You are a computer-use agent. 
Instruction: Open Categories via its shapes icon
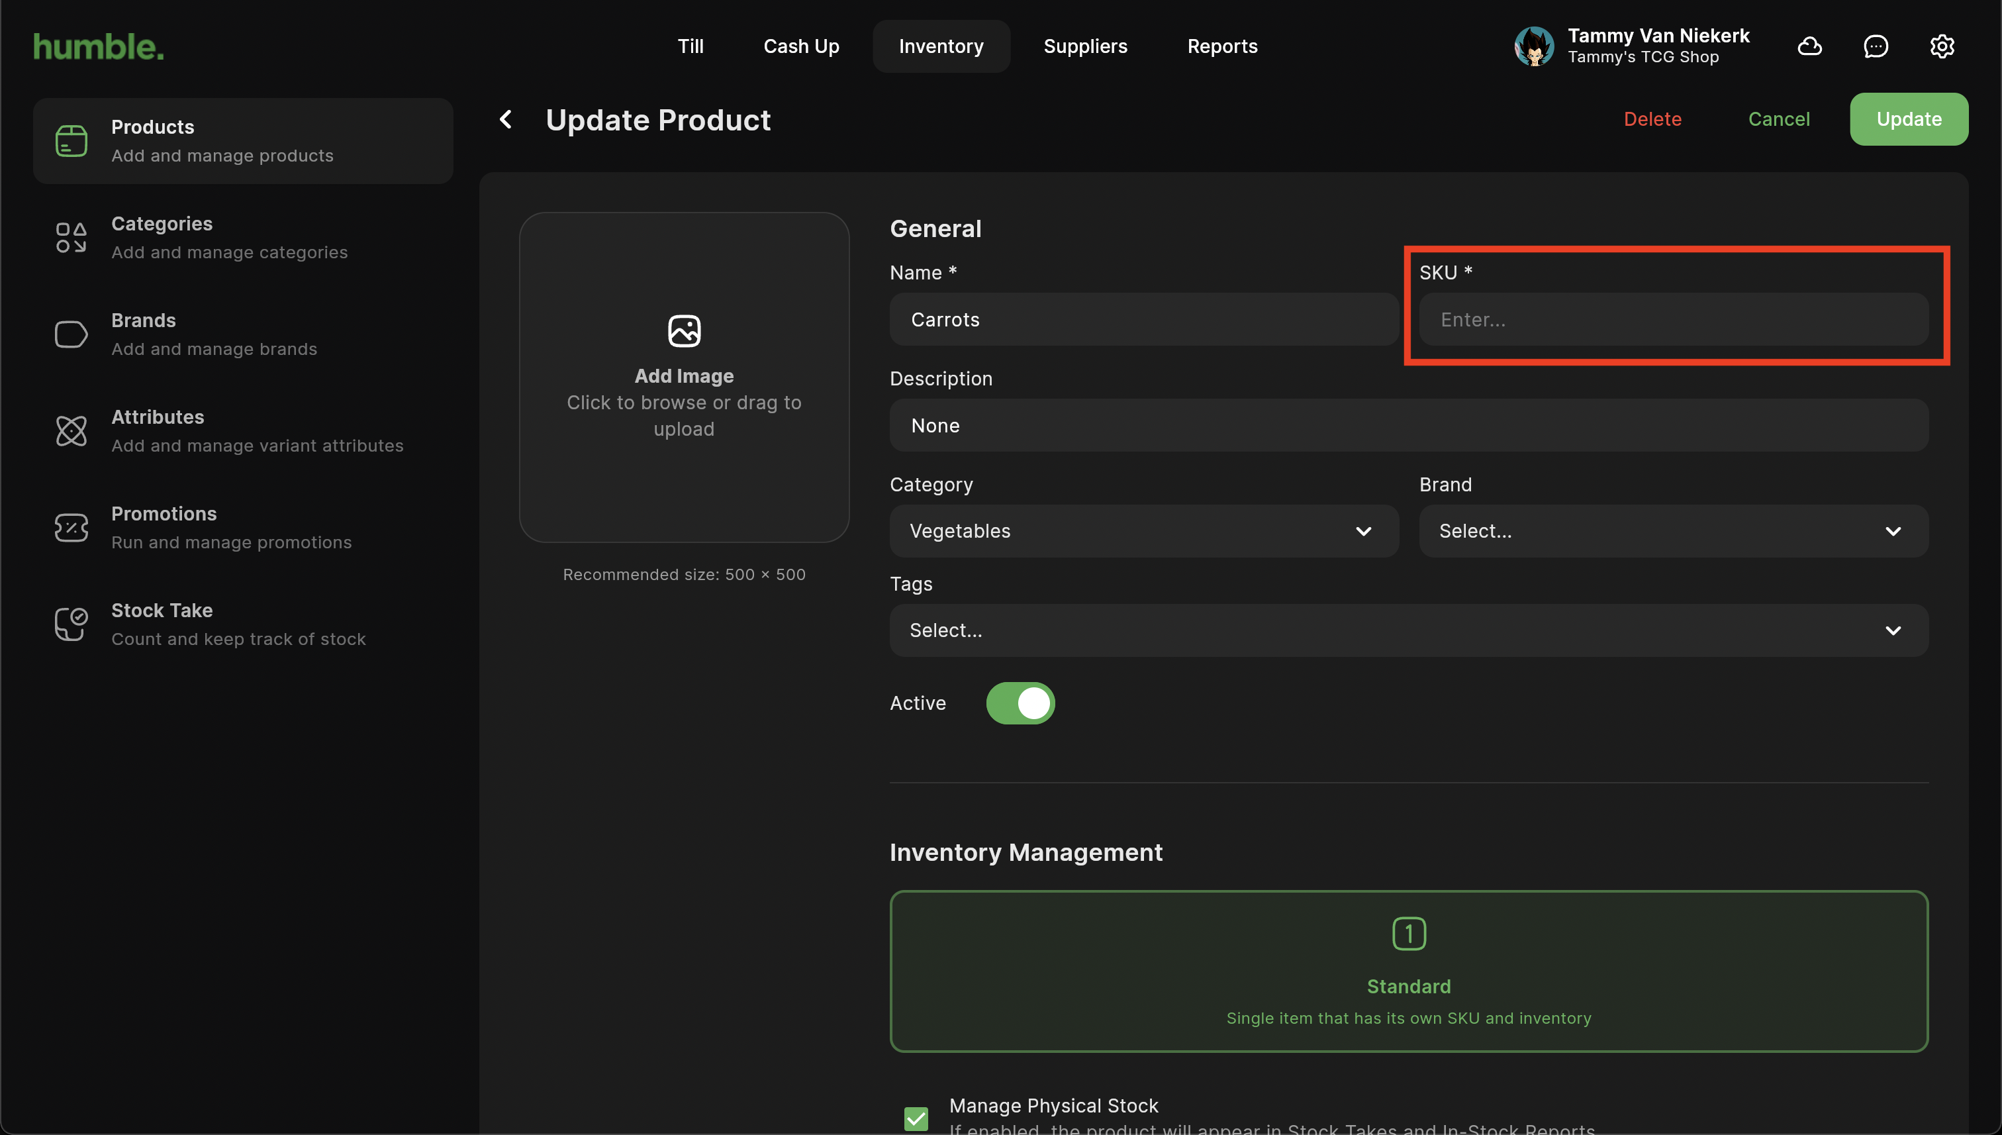[x=71, y=238]
